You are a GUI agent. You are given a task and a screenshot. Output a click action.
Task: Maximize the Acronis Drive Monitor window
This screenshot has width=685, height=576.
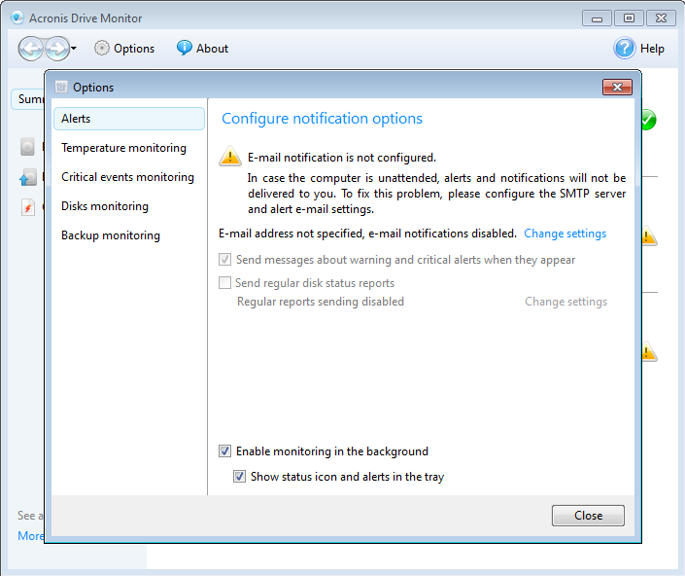point(629,18)
